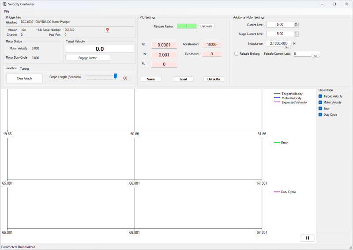Click the Deadband field

[212, 54]
